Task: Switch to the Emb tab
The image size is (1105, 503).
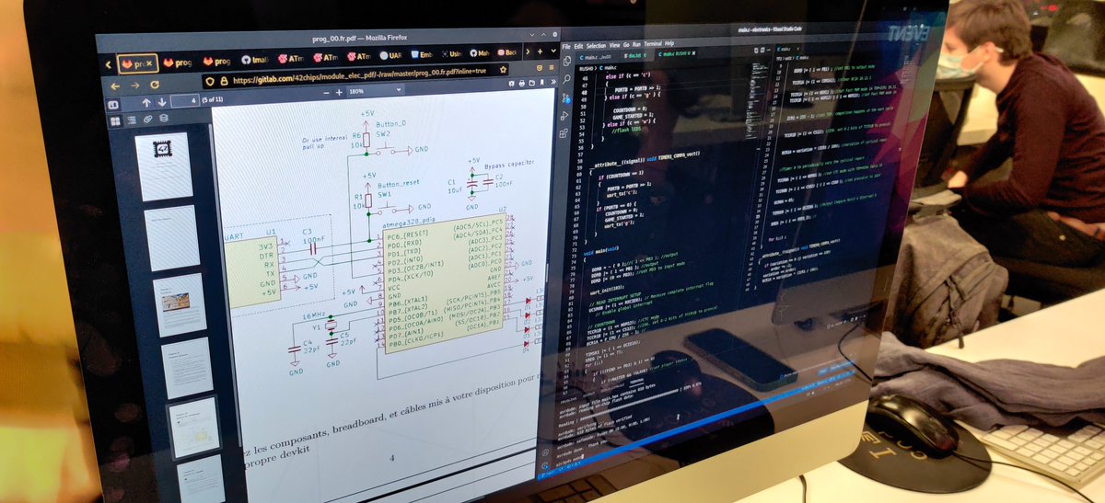Action: tap(421, 55)
